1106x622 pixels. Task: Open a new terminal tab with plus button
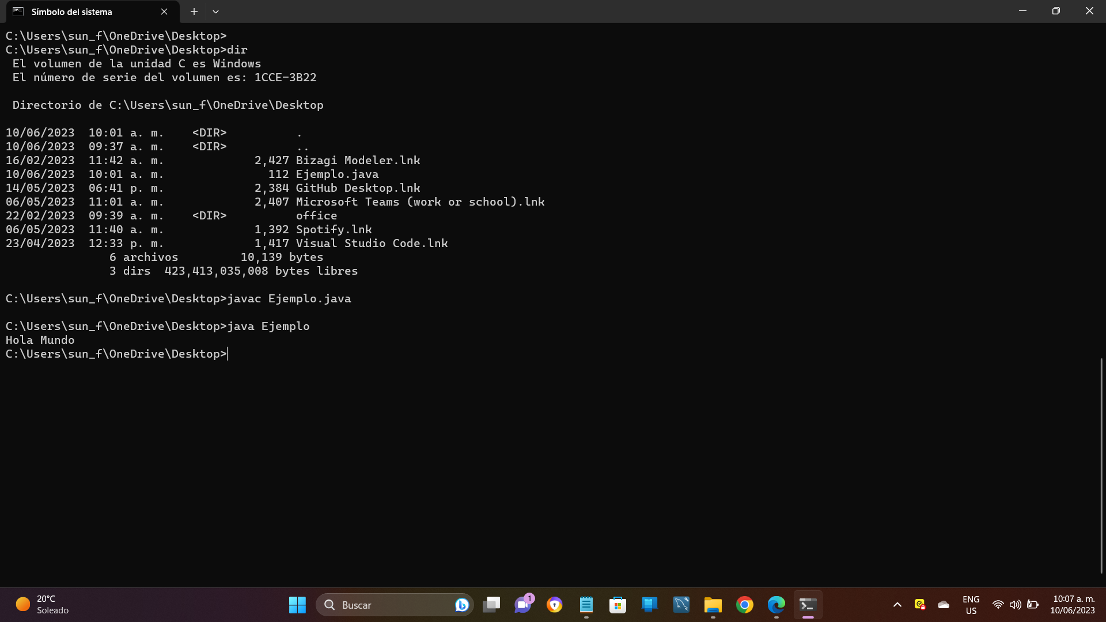pos(194,12)
